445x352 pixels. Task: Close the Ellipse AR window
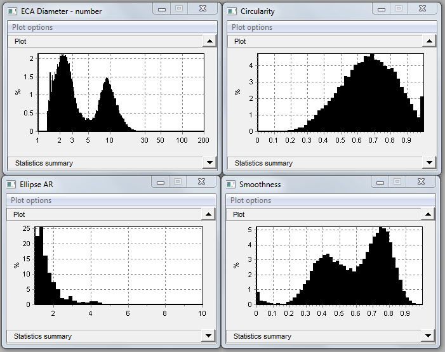[x=202, y=182]
